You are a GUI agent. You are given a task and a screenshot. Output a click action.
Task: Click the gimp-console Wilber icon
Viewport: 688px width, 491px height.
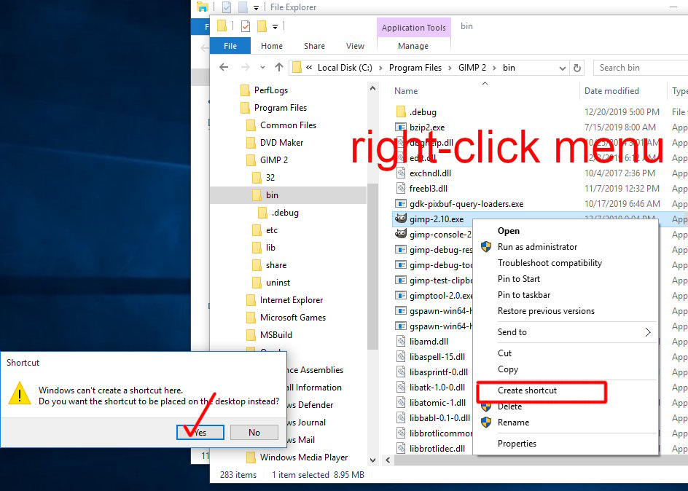(401, 234)
